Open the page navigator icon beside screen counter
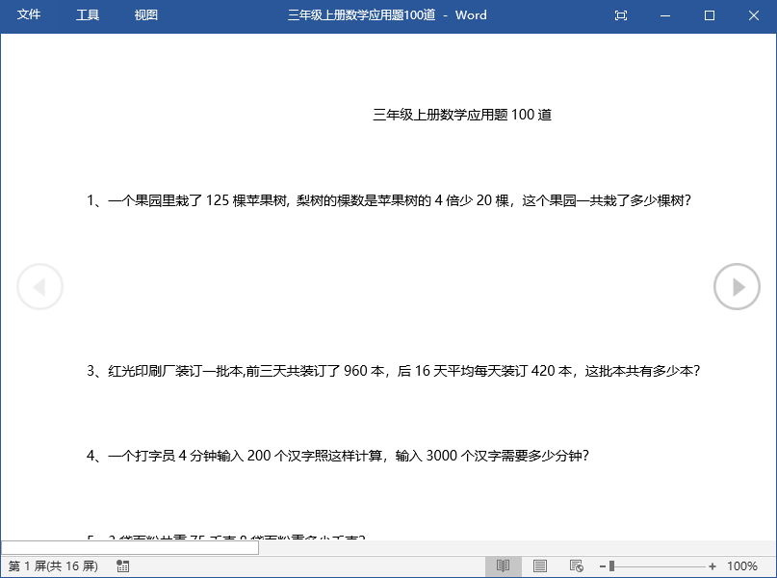 (123, 566)
